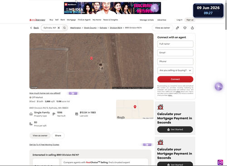Clear the Ephrata, WA search text
The image size is (227, 166).
59,28
